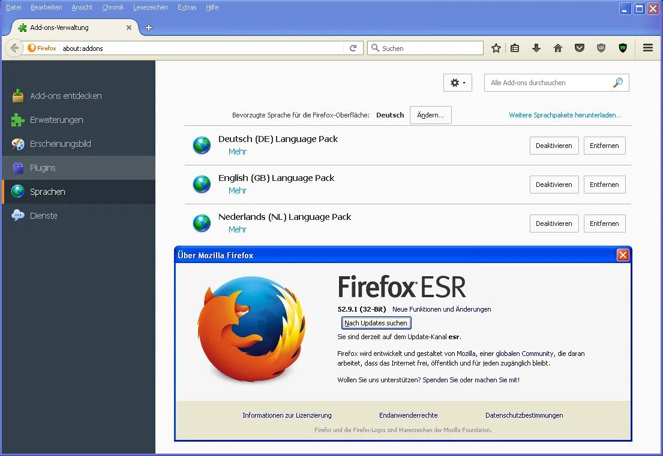Focus the Suchen web search field
The height and width of the screenshot is (456, 663).
(425, 48)
